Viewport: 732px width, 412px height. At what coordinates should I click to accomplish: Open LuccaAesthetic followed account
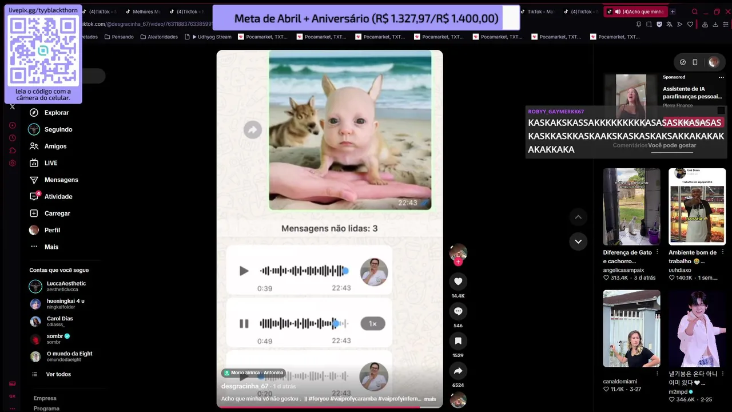pyautogui.click(x=58, y=286)
